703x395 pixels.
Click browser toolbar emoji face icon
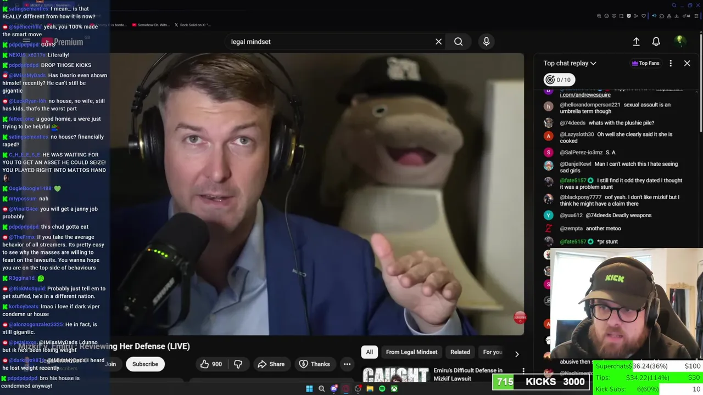[x=606, y=16]
